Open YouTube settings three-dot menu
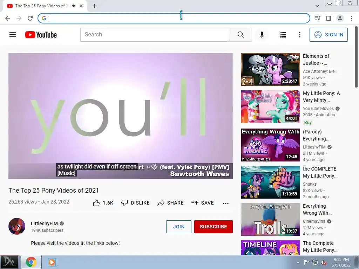 tap(299, 35)
